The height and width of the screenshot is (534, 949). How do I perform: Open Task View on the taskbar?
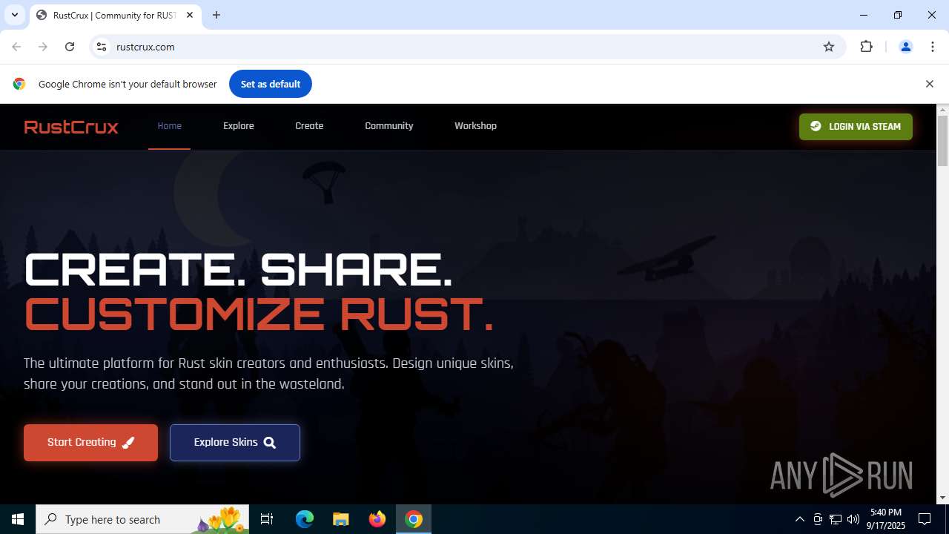point(267,519)
